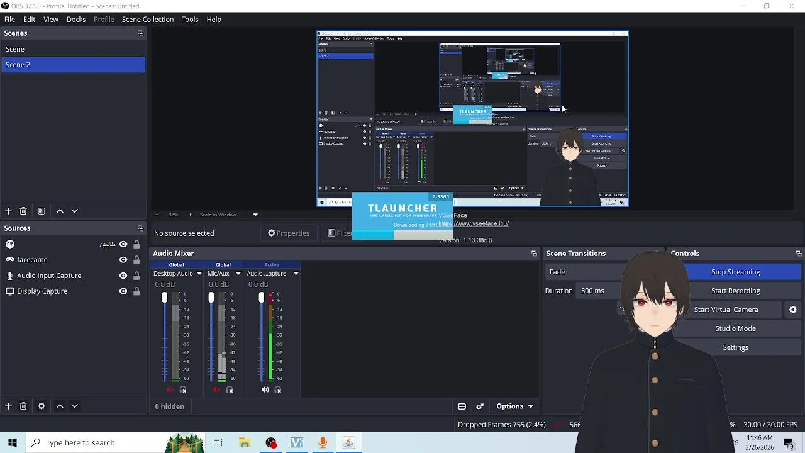Unmute the Mic/Aux channel
The width and height of the screenshot is (805, 453).
click(x=216, y=390)
